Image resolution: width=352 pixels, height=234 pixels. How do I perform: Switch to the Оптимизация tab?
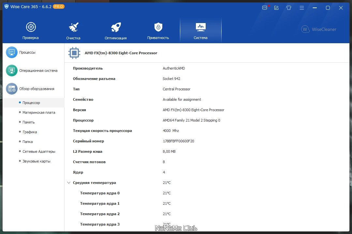point(116,31)
